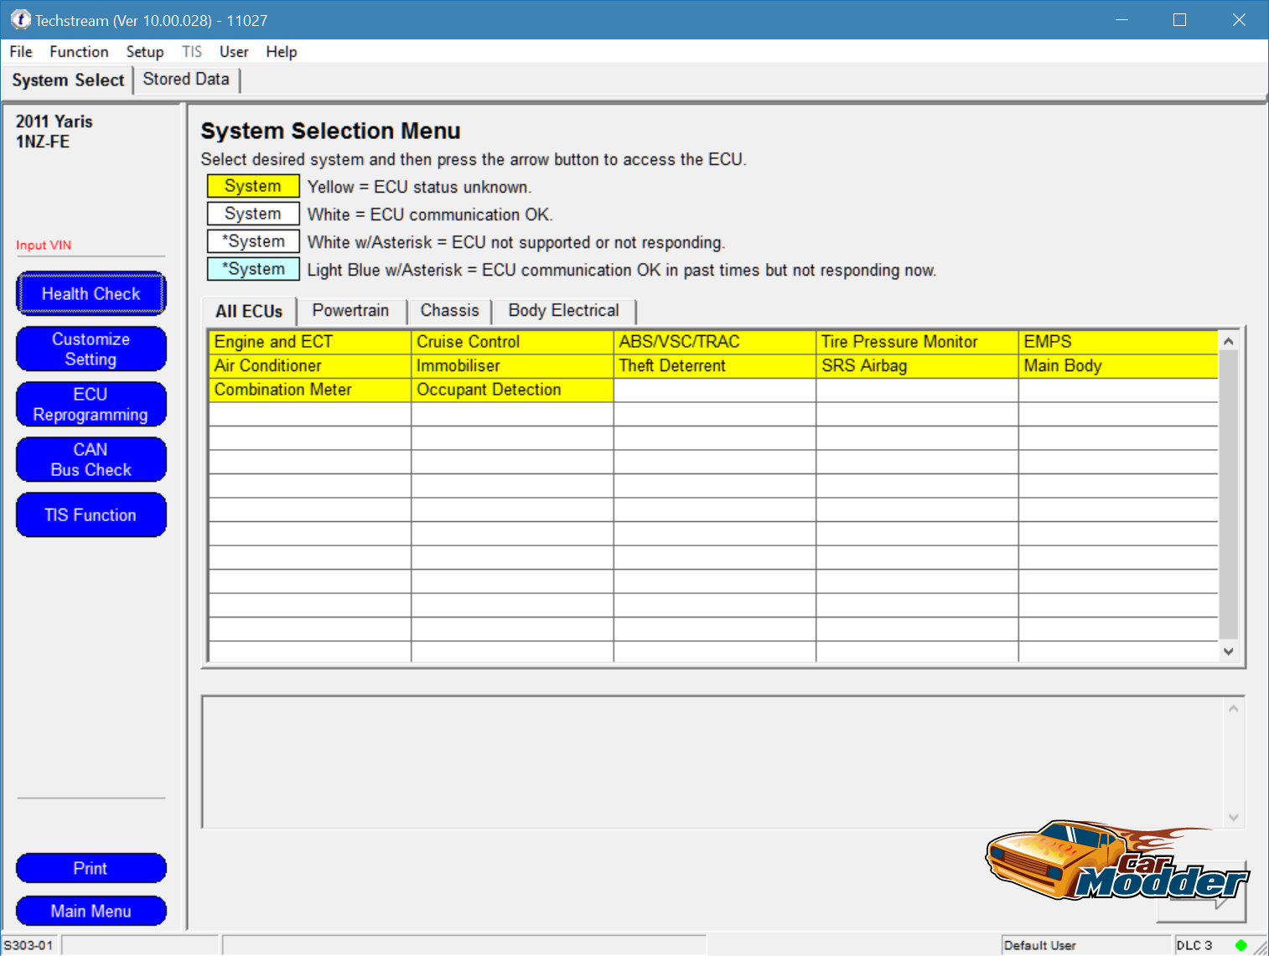
Task: Click the Techstream app icon in title bar
Action: point(20,19)
